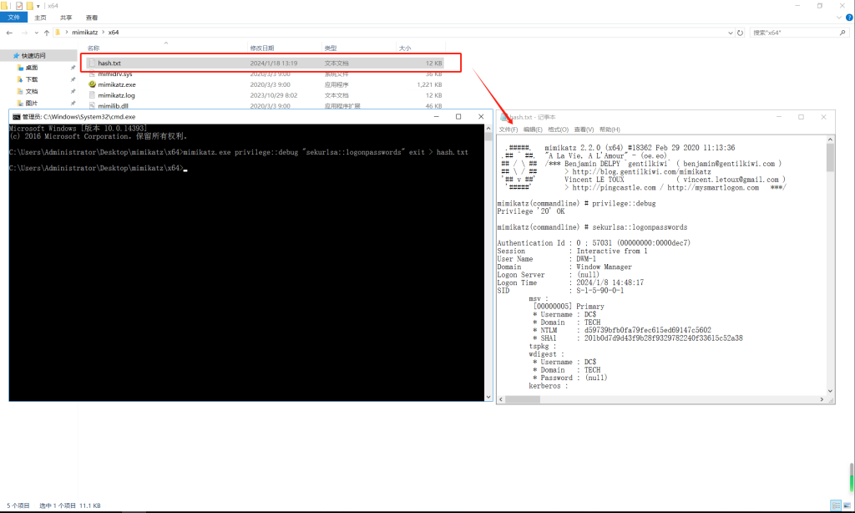Click the pin icon next to 桌面
The width and height of the screenshot is (855, 513).
coord(73,68)
